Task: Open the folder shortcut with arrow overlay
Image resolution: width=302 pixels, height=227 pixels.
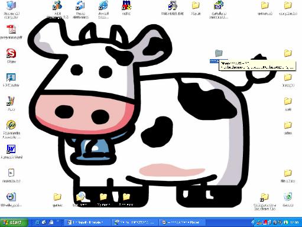Action: (265, 197)
